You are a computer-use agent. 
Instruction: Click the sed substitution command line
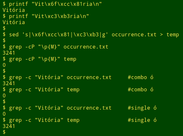91,35
